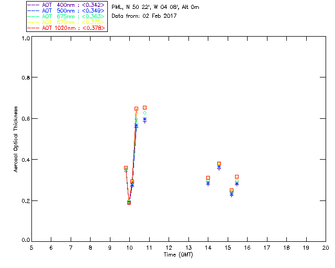Click the x-axis tick label 10
The image size is (335, 268).
(129, 248)
